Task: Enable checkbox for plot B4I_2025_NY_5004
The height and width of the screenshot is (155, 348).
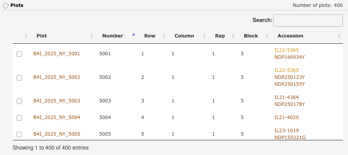Action: point(19,118)
